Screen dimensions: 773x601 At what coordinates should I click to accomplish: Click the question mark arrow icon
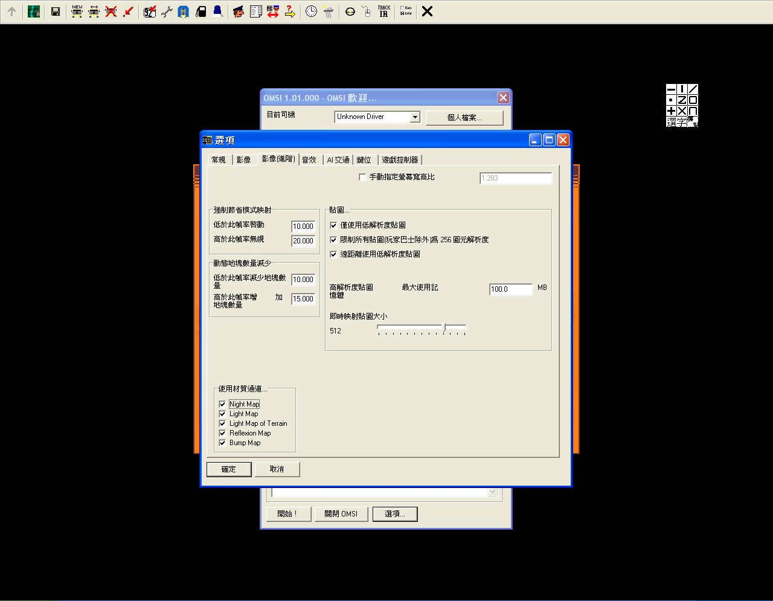(290, 11)
